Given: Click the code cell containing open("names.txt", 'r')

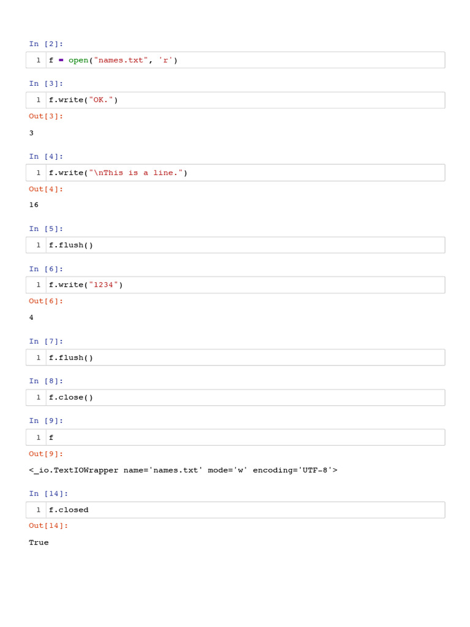Looking at the screenshot, I should (x=245, y=60).
